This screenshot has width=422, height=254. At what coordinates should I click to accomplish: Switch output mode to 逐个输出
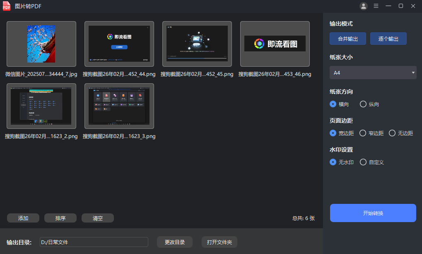[388, 39]
